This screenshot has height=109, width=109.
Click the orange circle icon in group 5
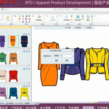click(20, 19)
